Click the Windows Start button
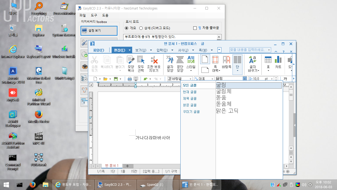337x190 pixels. tap(6, 185)
